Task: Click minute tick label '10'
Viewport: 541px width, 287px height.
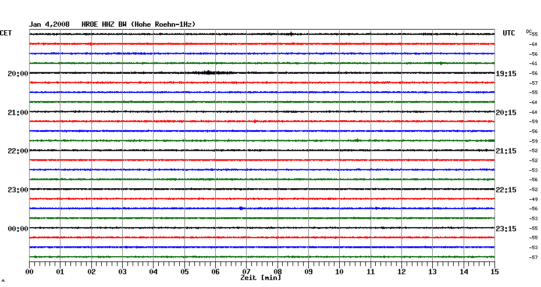Action: 340,272
